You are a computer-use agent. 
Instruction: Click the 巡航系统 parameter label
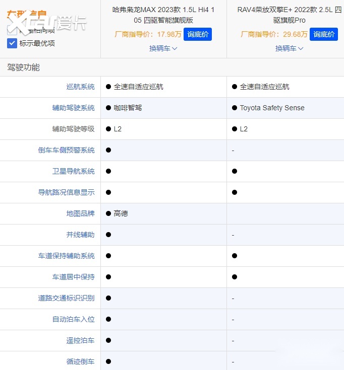[x=80, y=87]
